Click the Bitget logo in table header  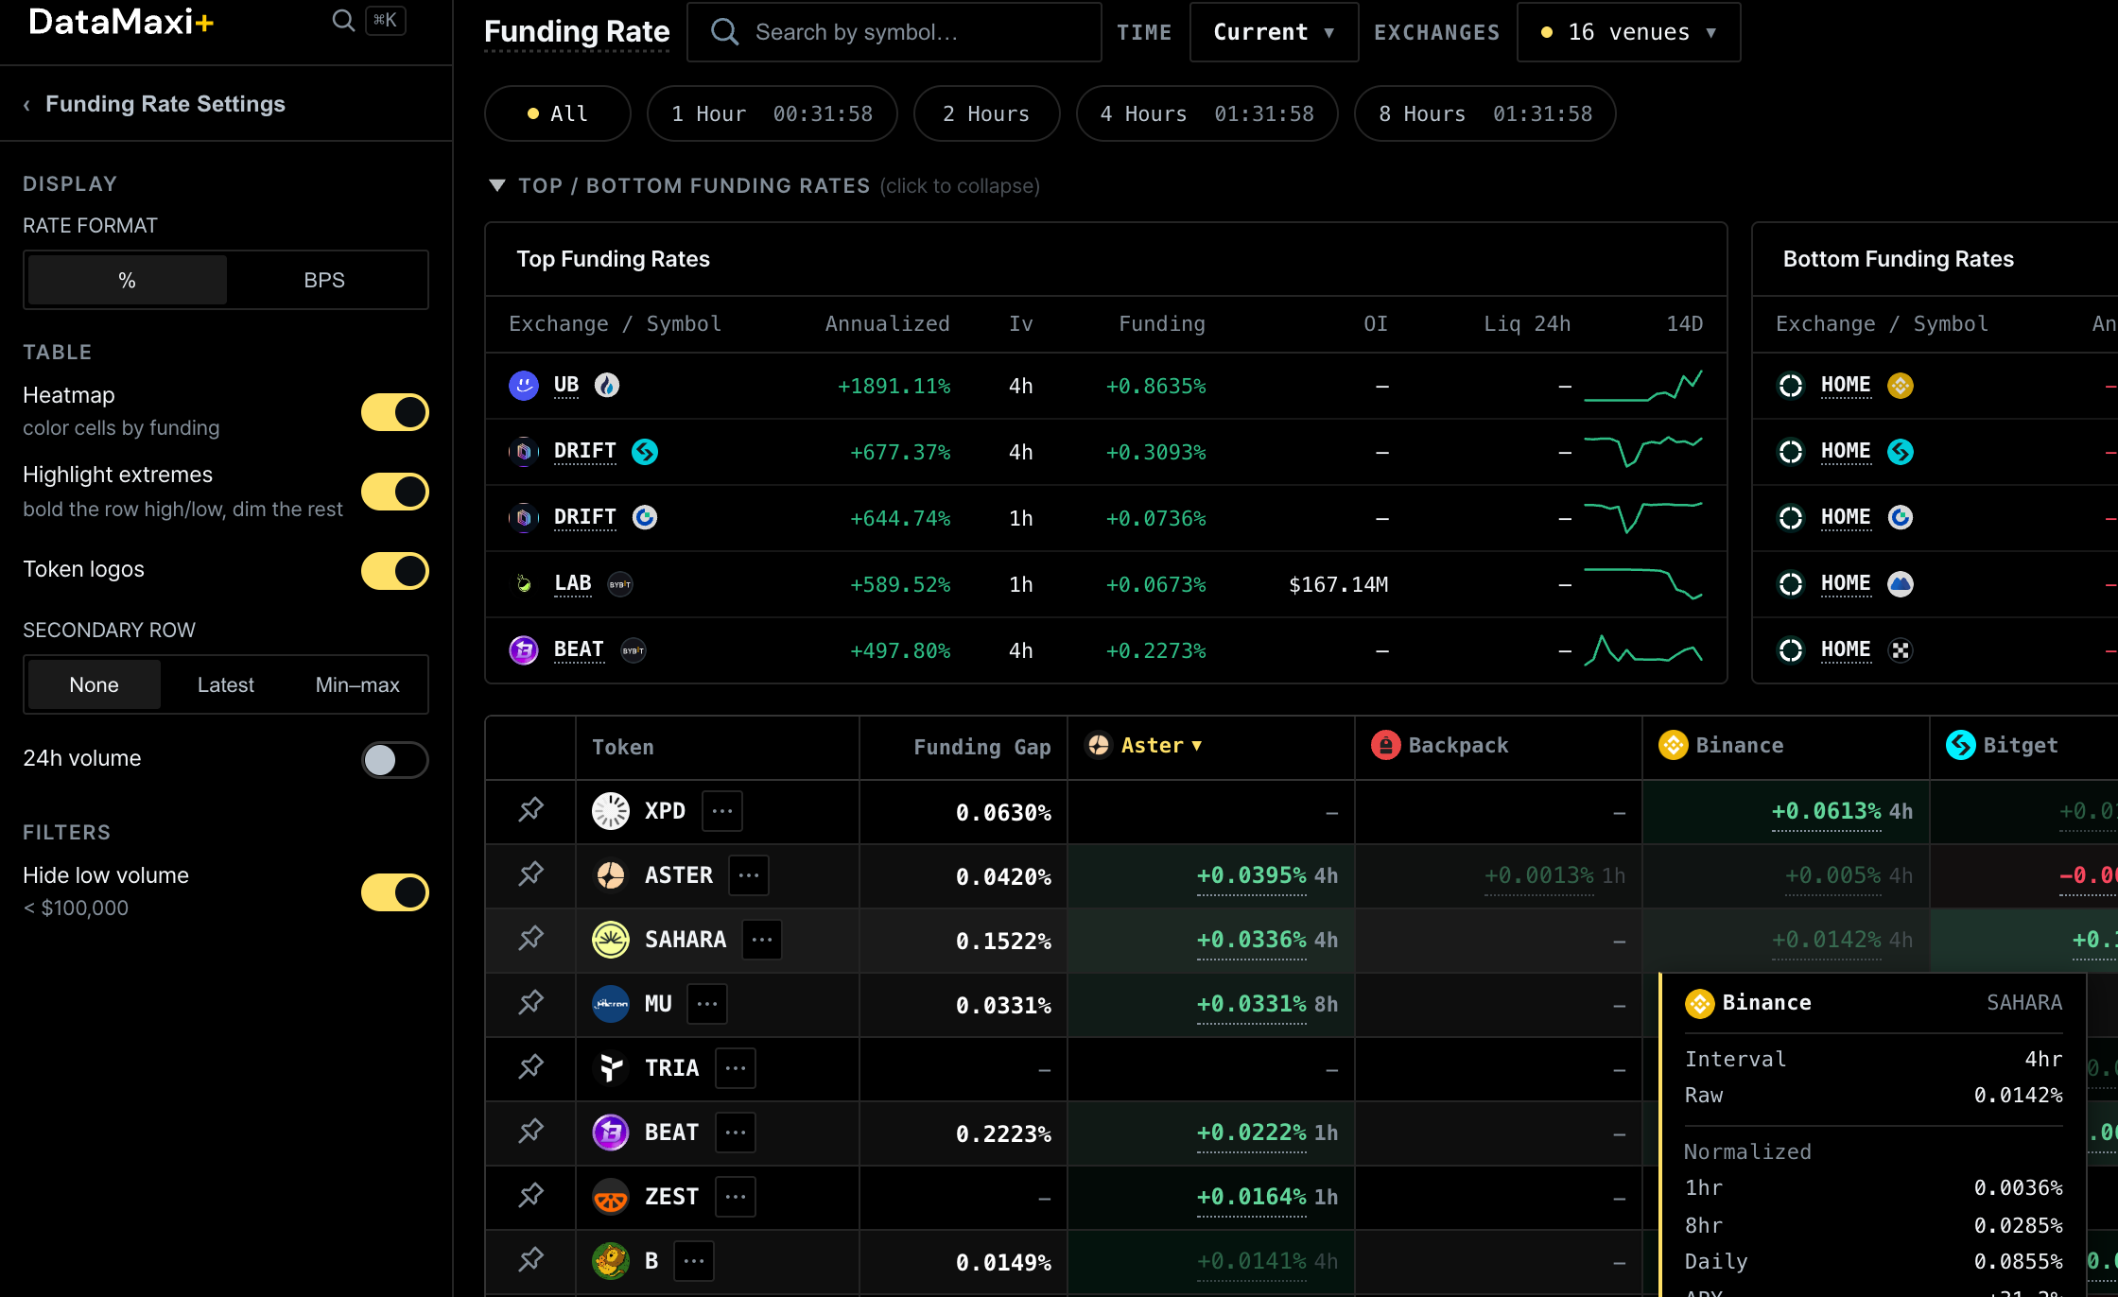coord(1961,746)
